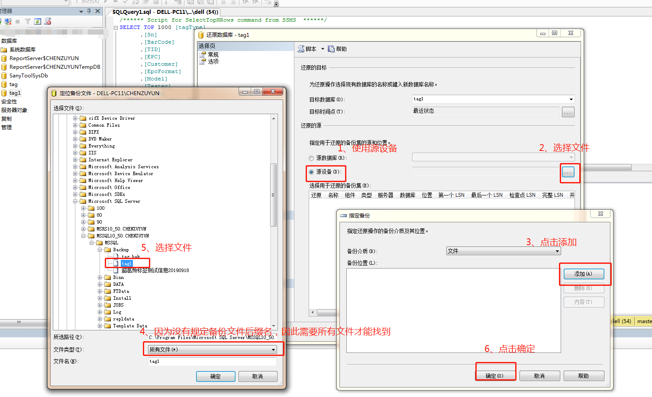
Task: Select the Template Data folder in tree
Action: point(130,326)
